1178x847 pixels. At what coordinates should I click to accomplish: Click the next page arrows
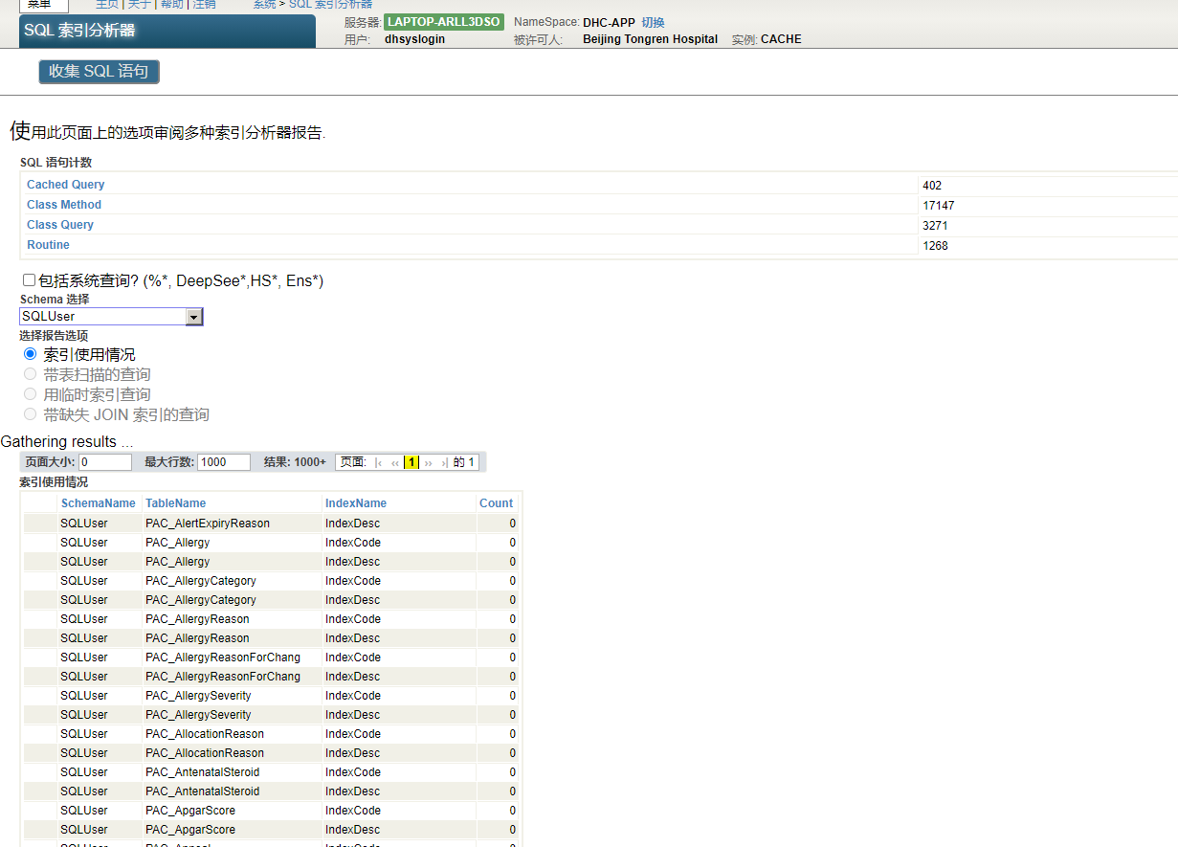pos(428,462)
